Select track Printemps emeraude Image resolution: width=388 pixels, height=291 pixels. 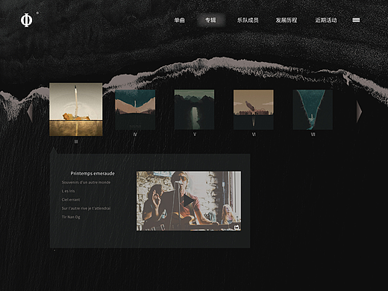point(93,173)
